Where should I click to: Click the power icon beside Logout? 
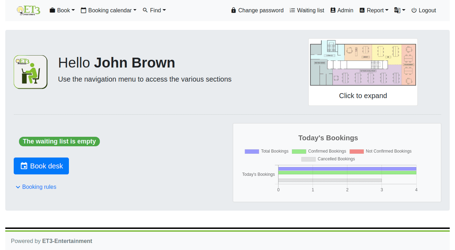(x=414, y=10)
